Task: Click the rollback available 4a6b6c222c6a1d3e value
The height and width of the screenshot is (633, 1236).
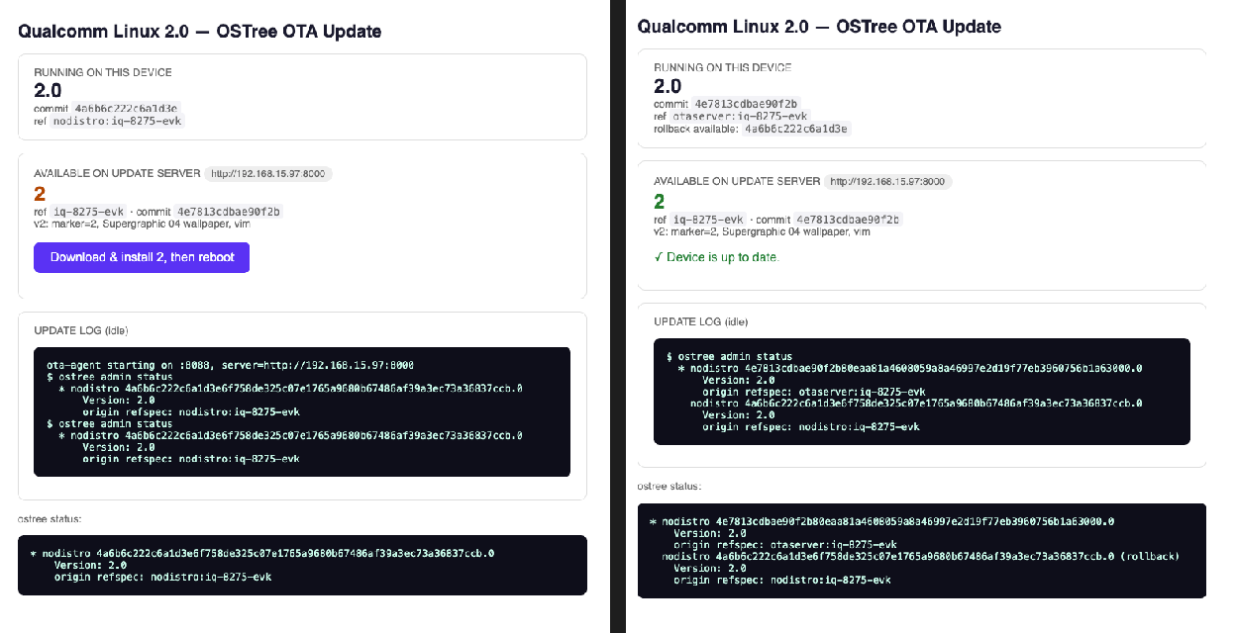Action: coord(796,129)
